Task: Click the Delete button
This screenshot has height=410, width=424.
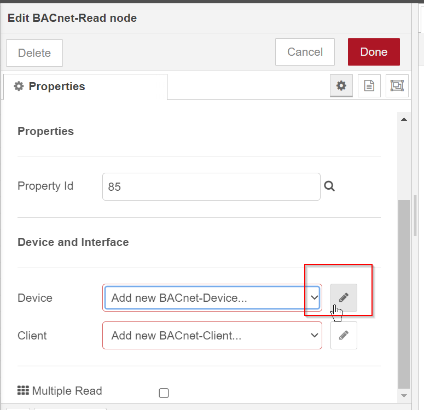Action: click(34, 53)
